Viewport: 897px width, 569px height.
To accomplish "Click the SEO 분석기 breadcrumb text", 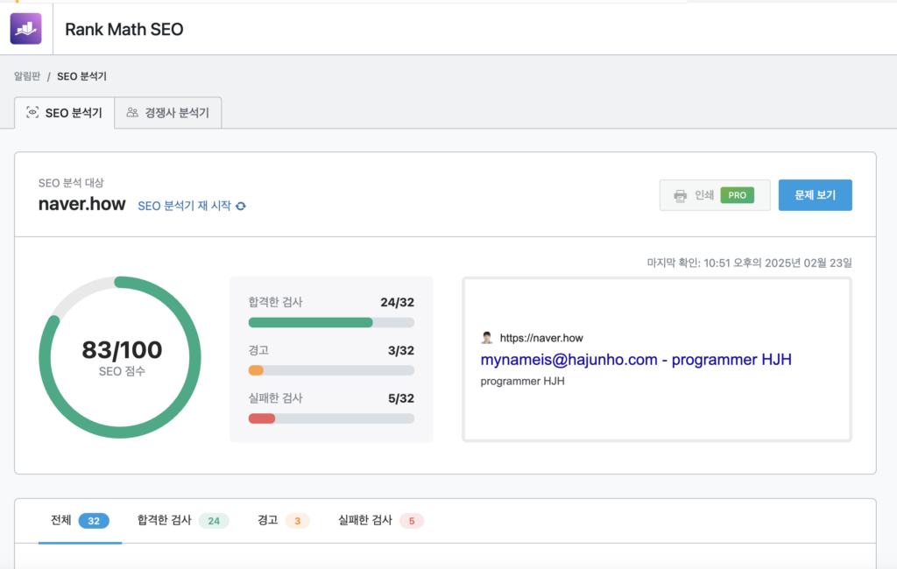I will pyautogui.click(x=81, y=76).
